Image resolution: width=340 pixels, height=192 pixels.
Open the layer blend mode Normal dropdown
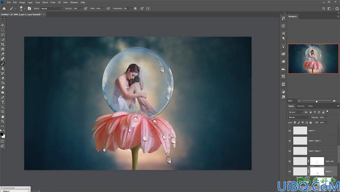299,117
